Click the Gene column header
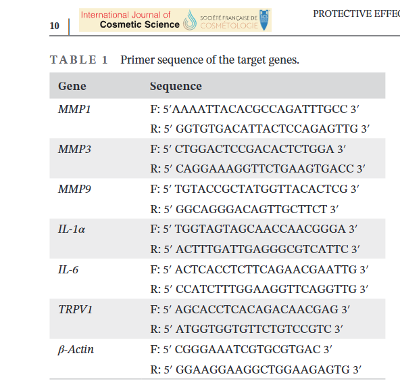This screenshot has height=383, width=400. click(72, 86)
